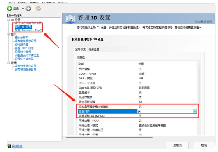Select the 低延时模式 setting row
218x152 pixels.
(x=137, y=97)
